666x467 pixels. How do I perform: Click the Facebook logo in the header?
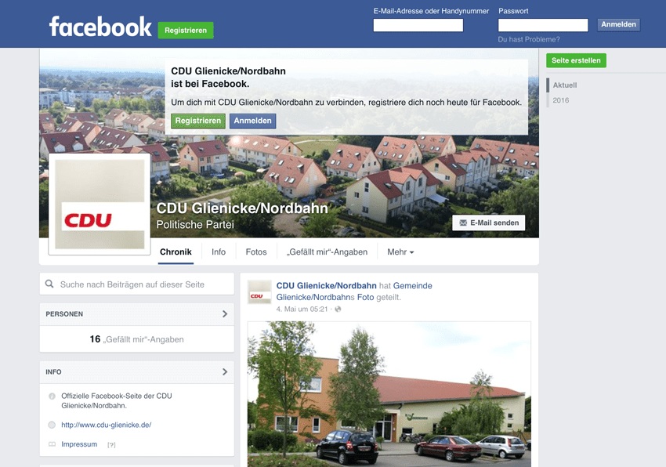[100, 27]
